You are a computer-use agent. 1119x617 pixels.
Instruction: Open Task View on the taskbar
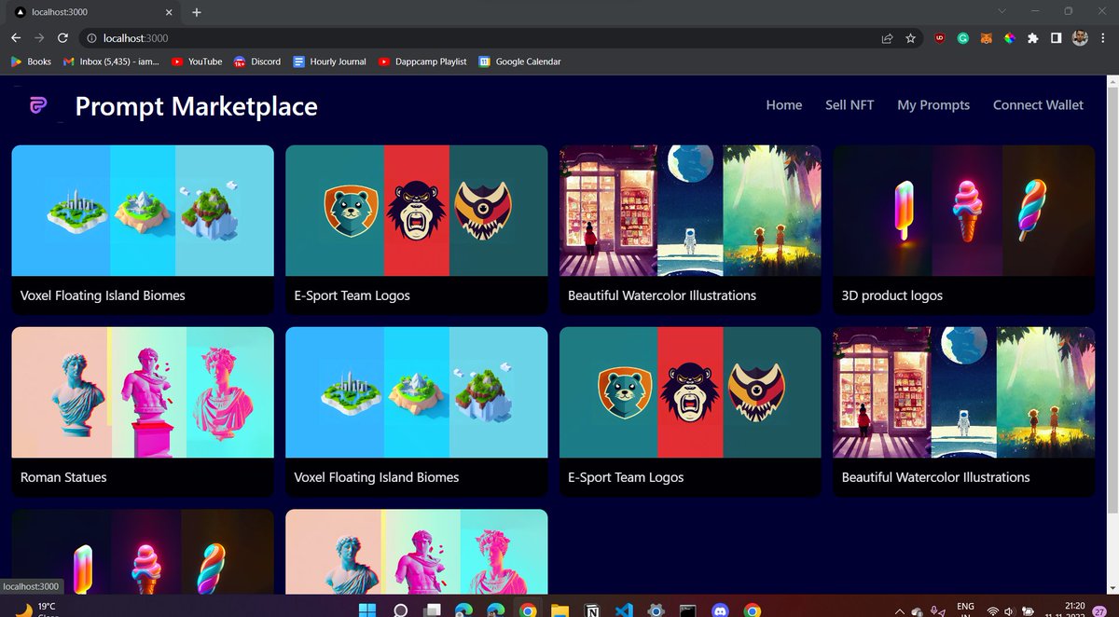pos(432,610)
